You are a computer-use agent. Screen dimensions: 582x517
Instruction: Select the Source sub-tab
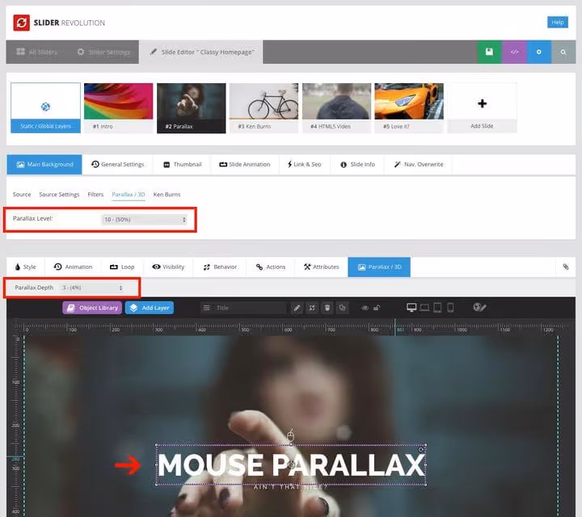(x=22, y=195)
